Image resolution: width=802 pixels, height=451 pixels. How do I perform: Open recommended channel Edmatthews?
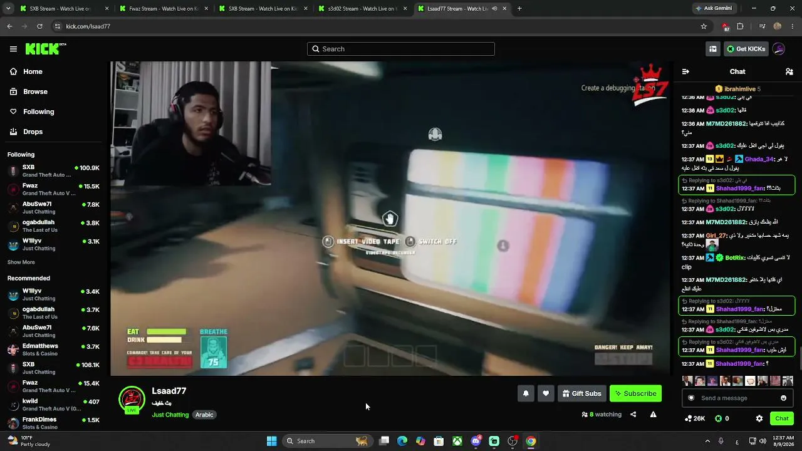(x=54, y=350)
